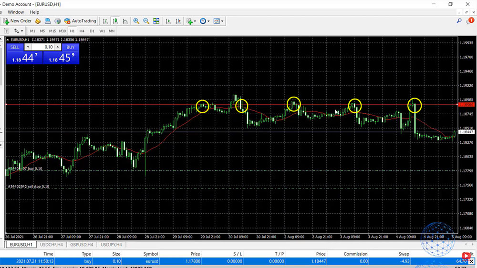Toggle the AutoTrading button

(80, 21)
